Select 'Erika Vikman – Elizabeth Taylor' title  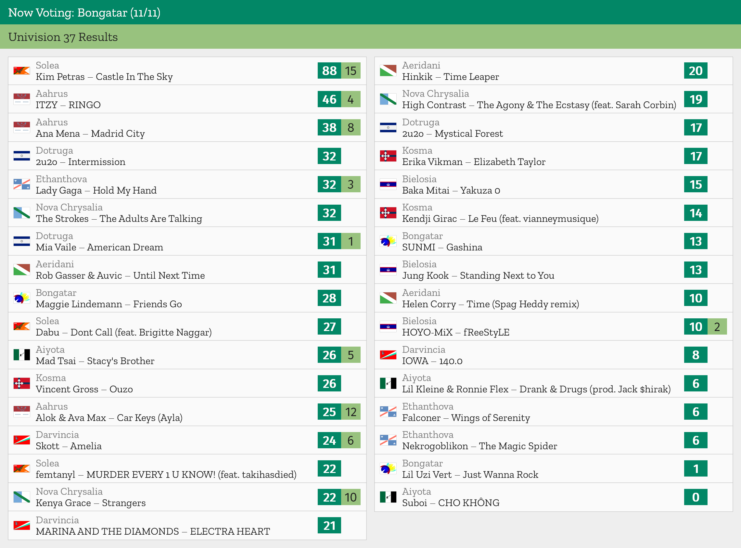[474, 162]
